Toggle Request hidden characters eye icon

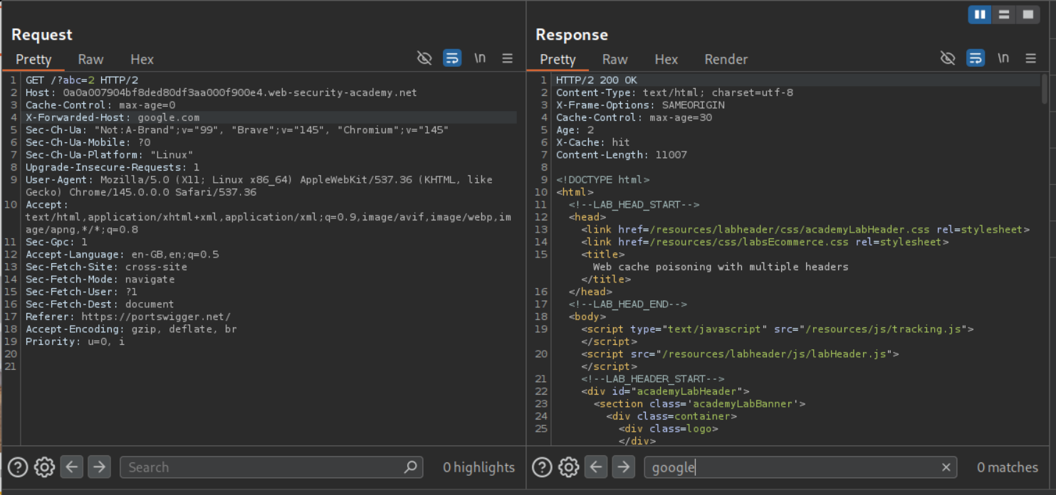coord(424,58)
